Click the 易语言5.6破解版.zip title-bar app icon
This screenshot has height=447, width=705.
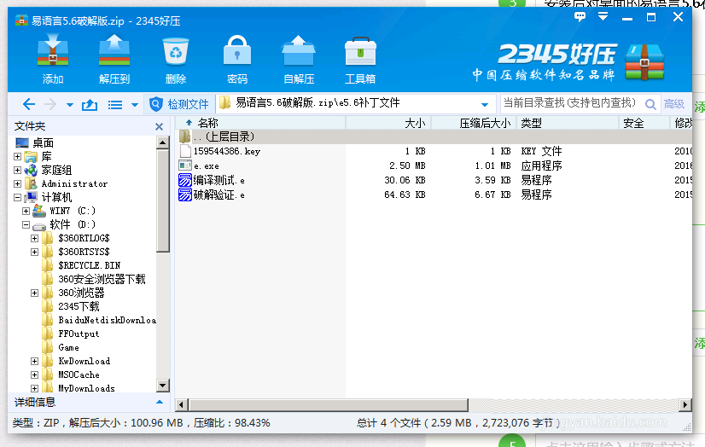[x=21, y=20]
